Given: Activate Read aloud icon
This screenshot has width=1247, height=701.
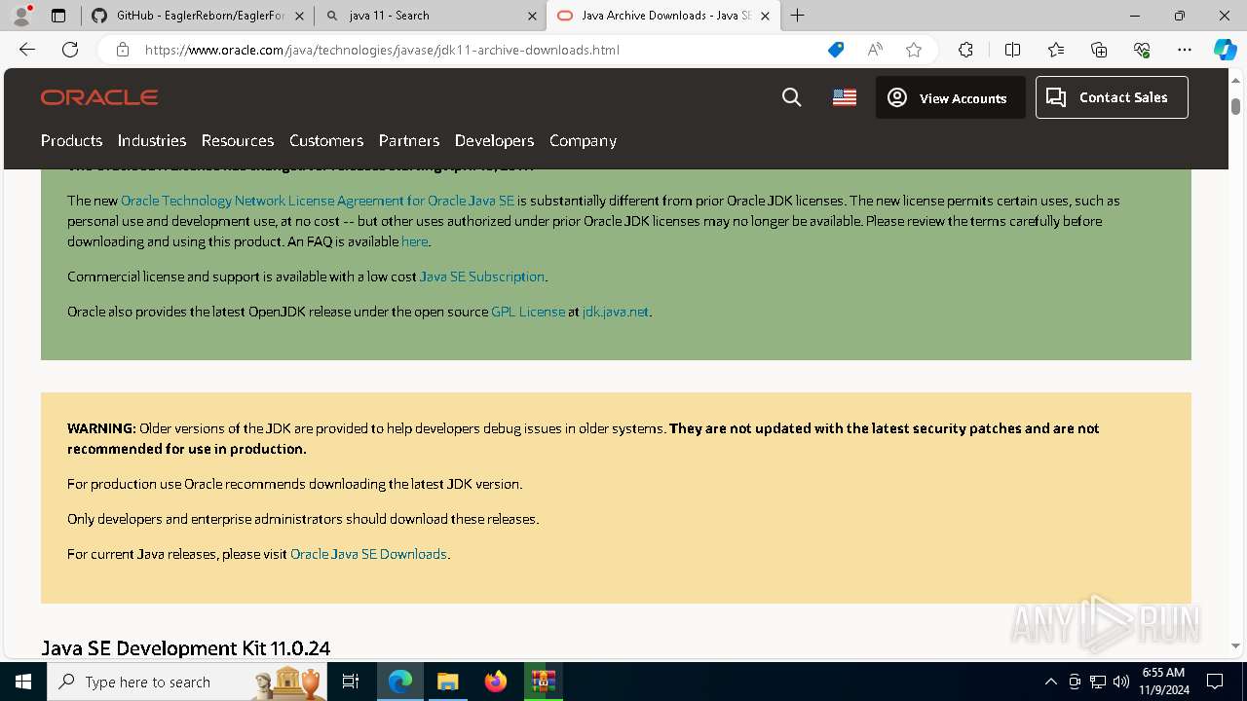Looking at the screenshot, I should point(875,50).
